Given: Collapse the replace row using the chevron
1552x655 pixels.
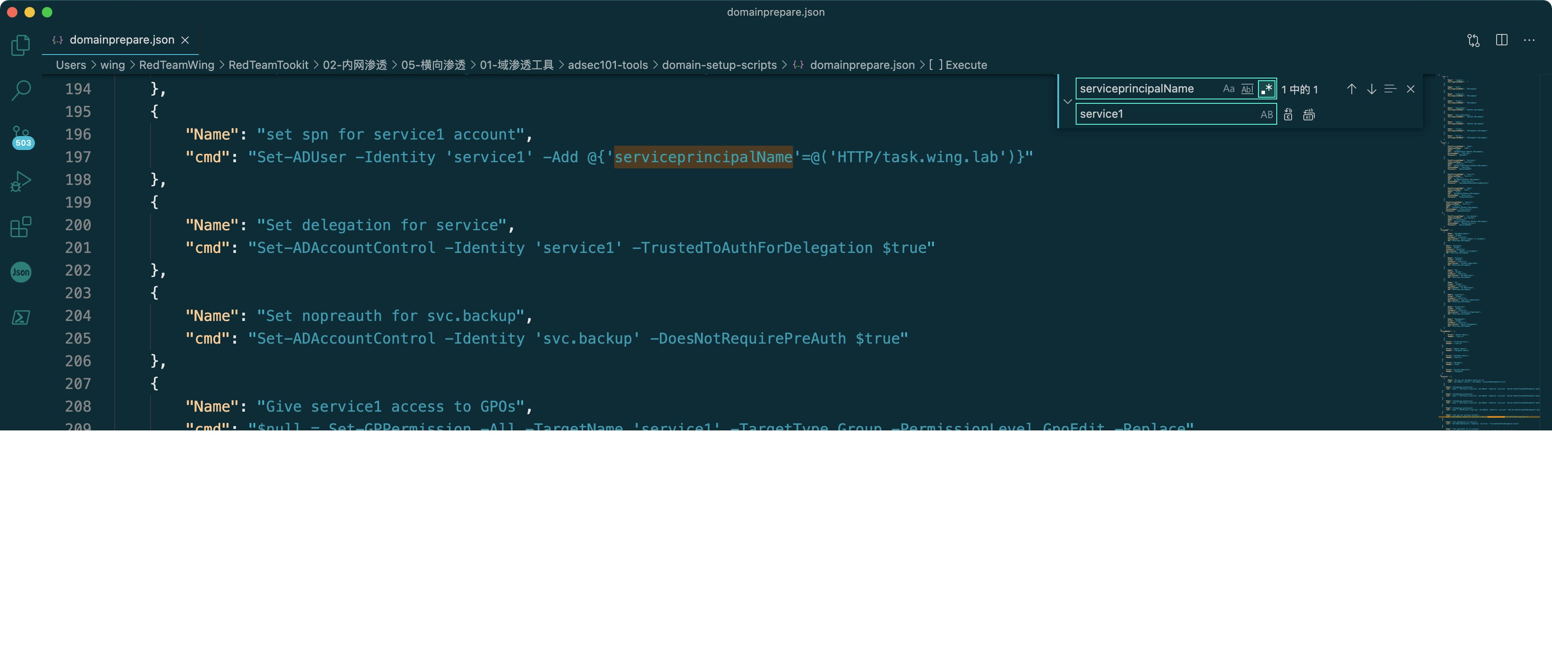Looking at the screenshot, I should click(x=1068, y=101).
